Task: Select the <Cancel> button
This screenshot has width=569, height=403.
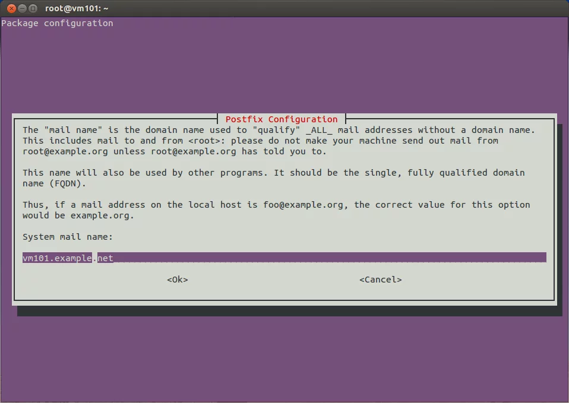Action: pos(380,280)
